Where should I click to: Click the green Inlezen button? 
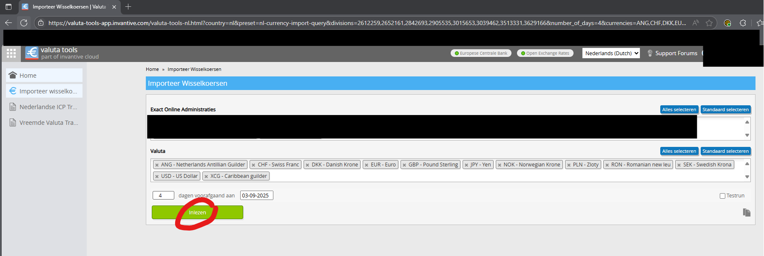pyautogui.click(x=197, y=212)
